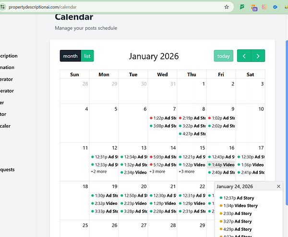The height and width of the screenshot is (237, 288).
Task: Open 3:28p event on January 20
Action: click(133, 212)
